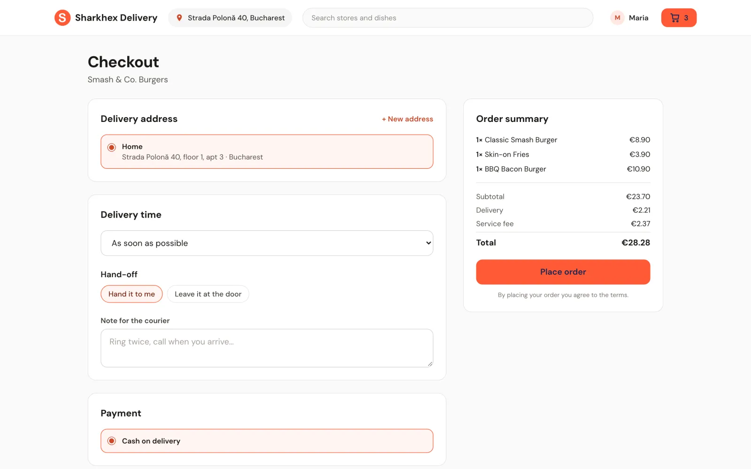Click the Sharkhex Delivery brand name

[116, 18]
